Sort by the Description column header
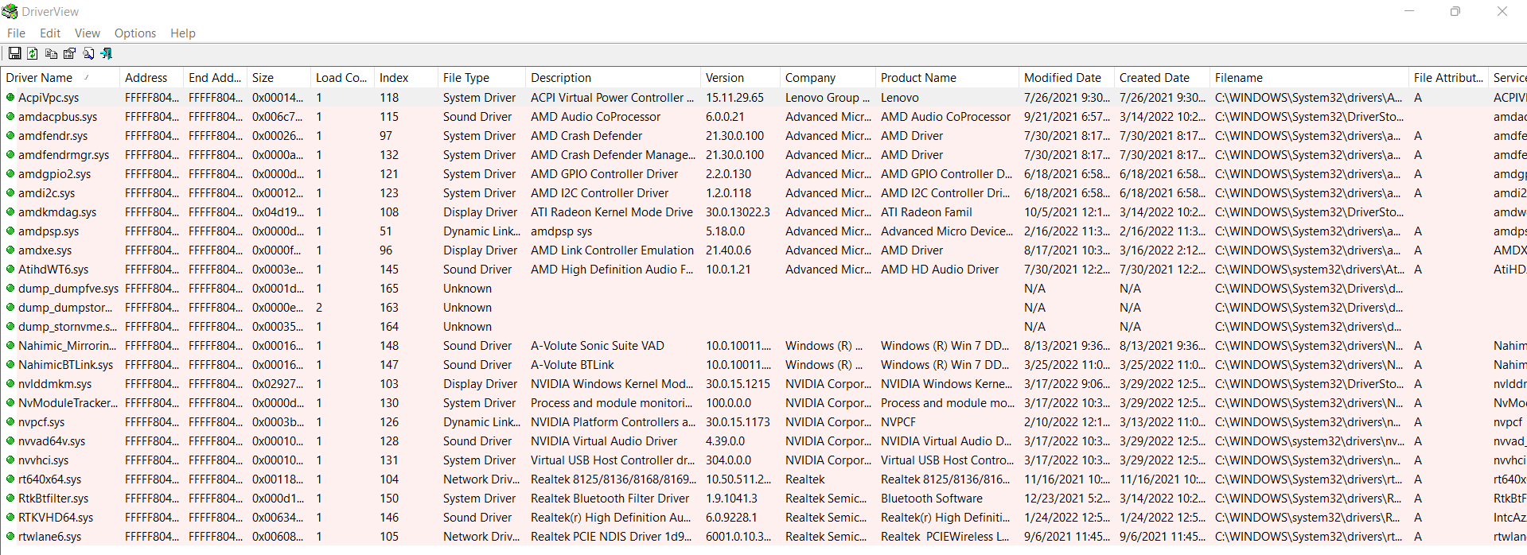The height and width of the screenshot is (555, 1527). coord(613,77)
